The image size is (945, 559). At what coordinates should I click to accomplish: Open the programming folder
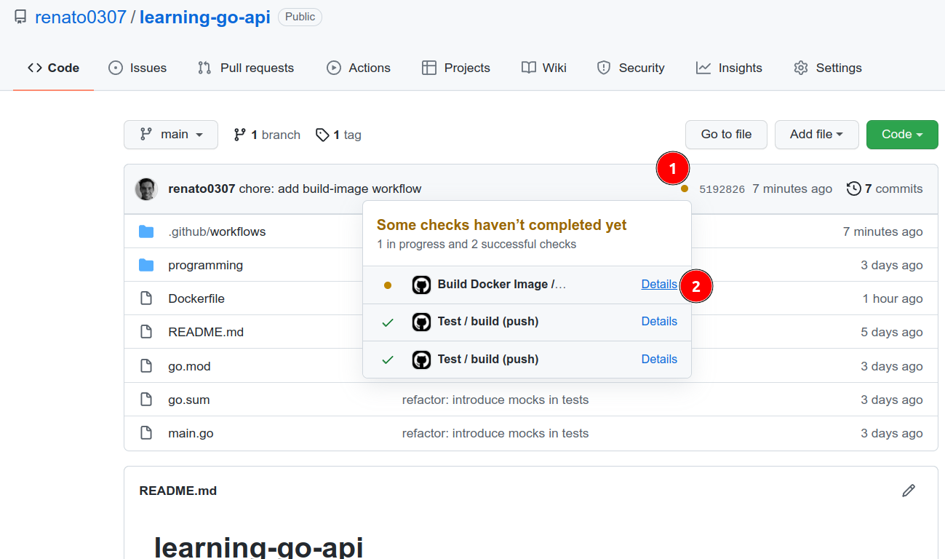pos(205,265)
